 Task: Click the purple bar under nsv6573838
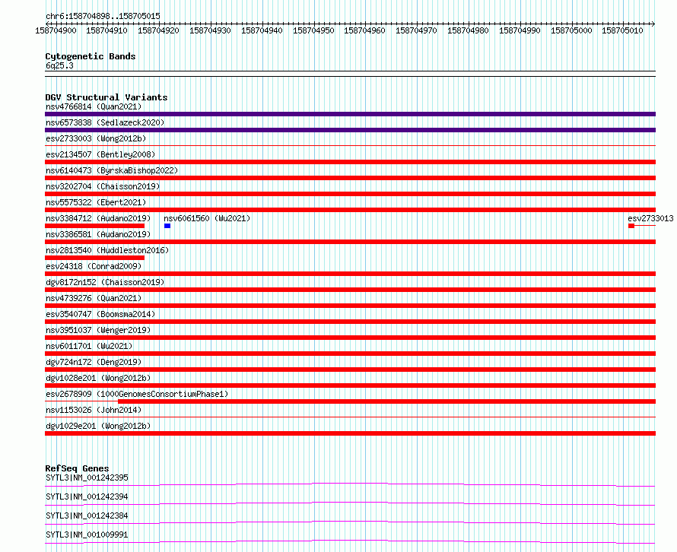tap(350, 130)
